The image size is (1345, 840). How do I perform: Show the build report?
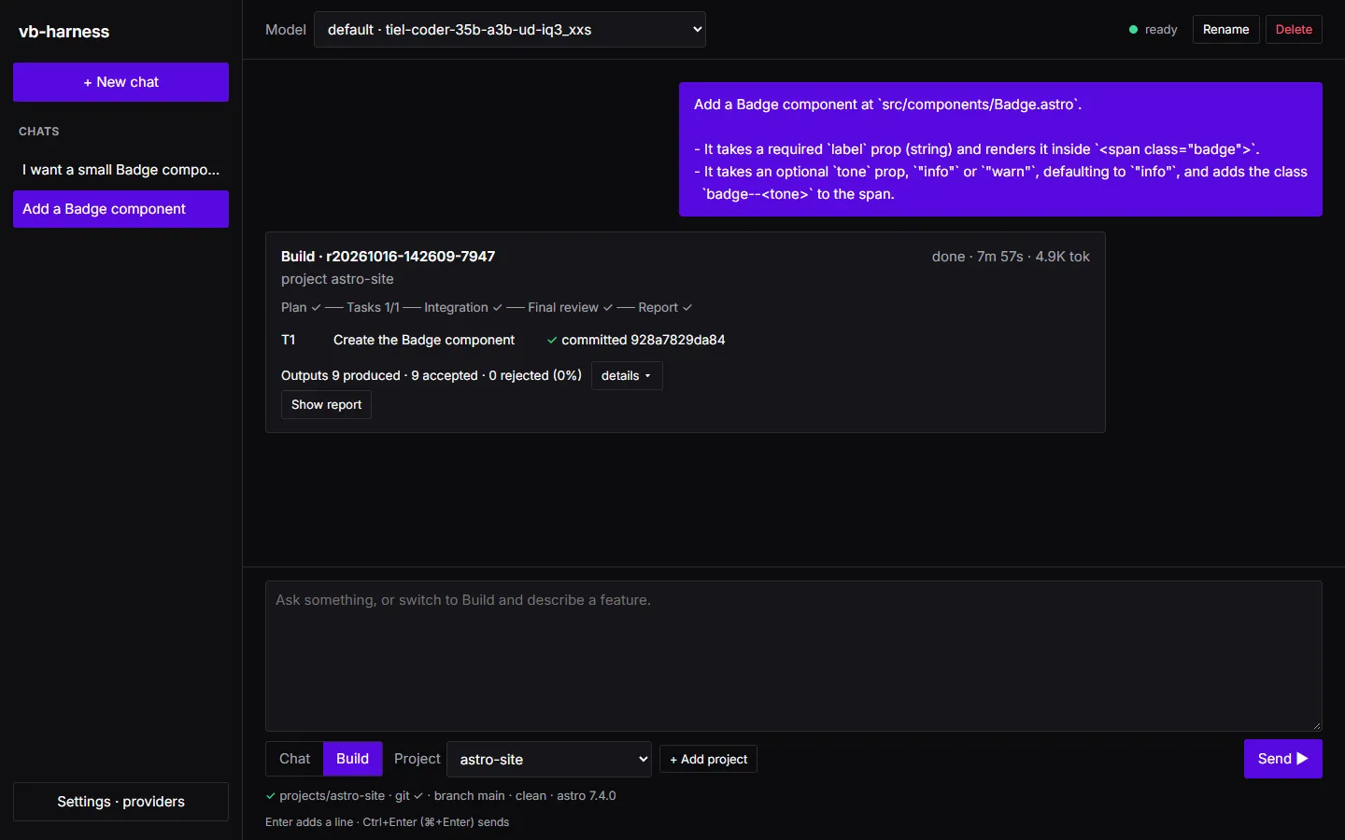(x=326, y=405)
